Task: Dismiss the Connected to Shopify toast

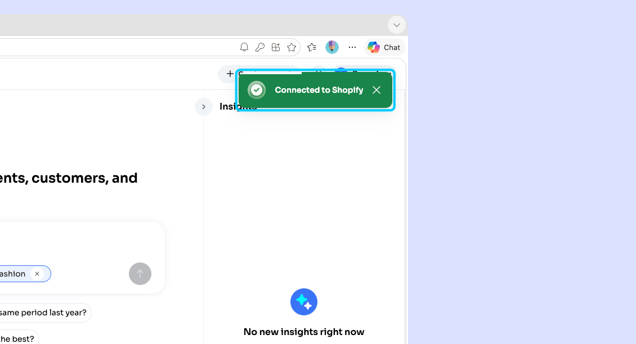Action: point(377,90)
